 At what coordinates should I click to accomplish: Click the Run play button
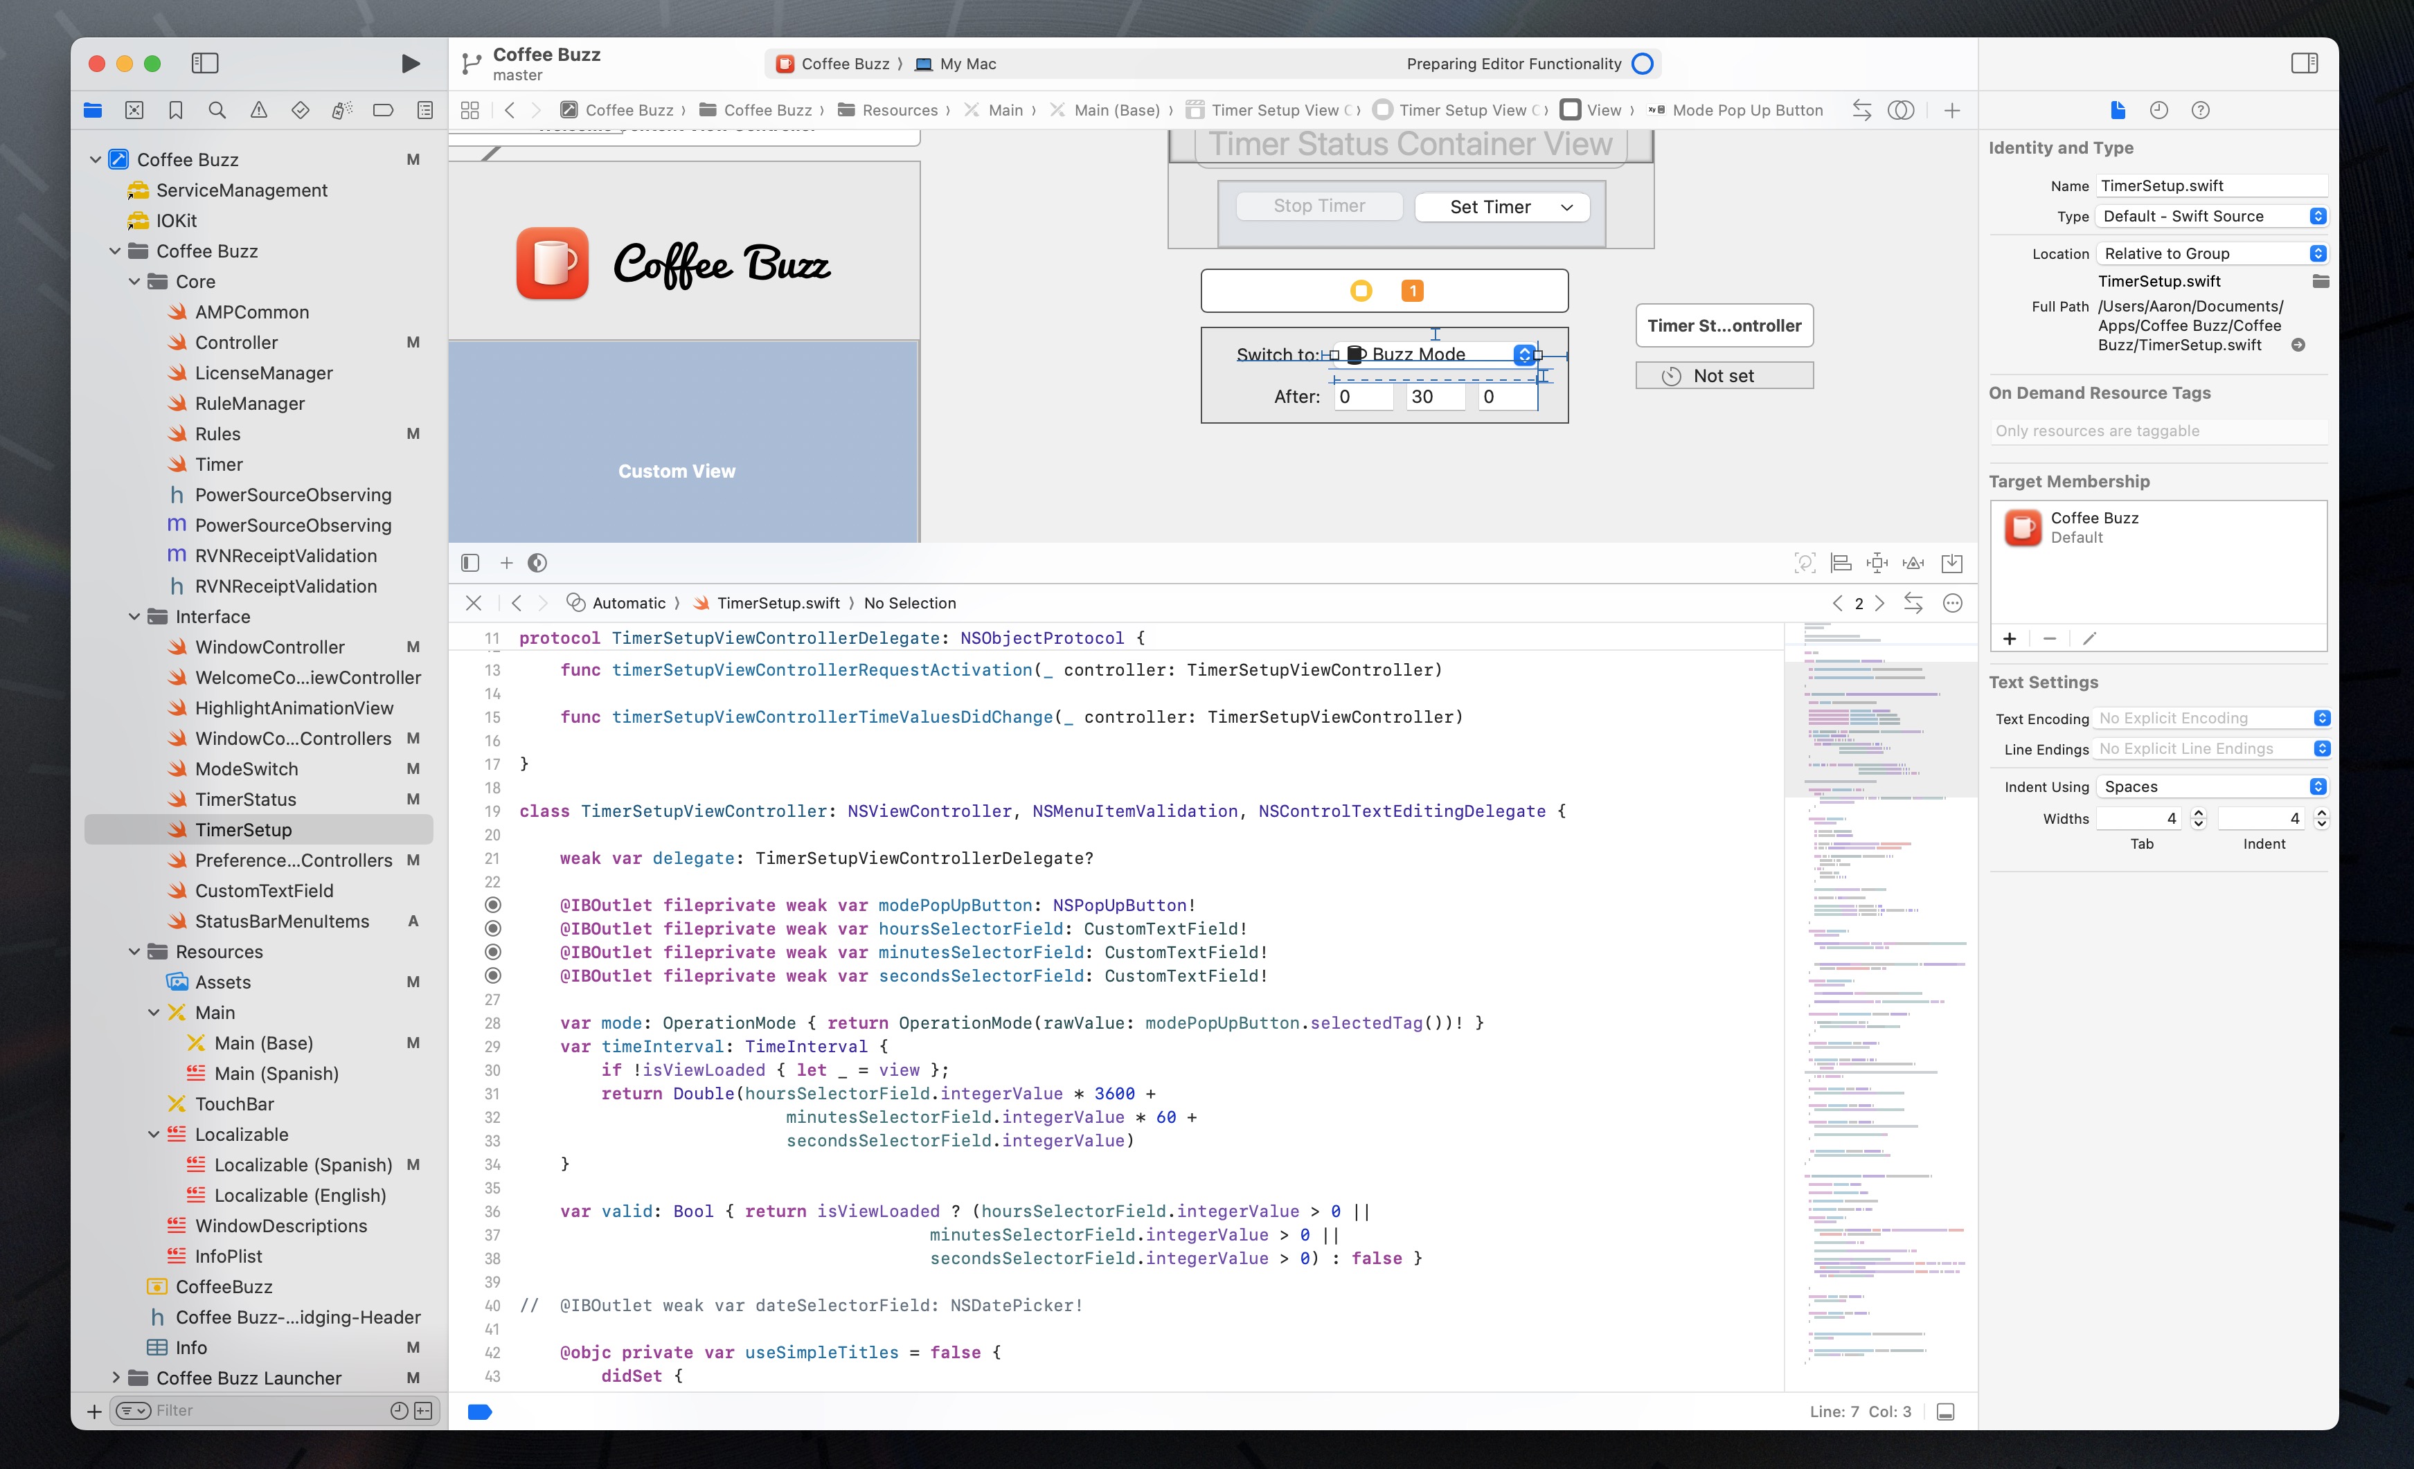(x=411, y=64)
